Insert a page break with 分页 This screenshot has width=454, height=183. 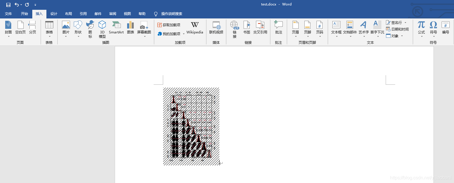point(33,28)
